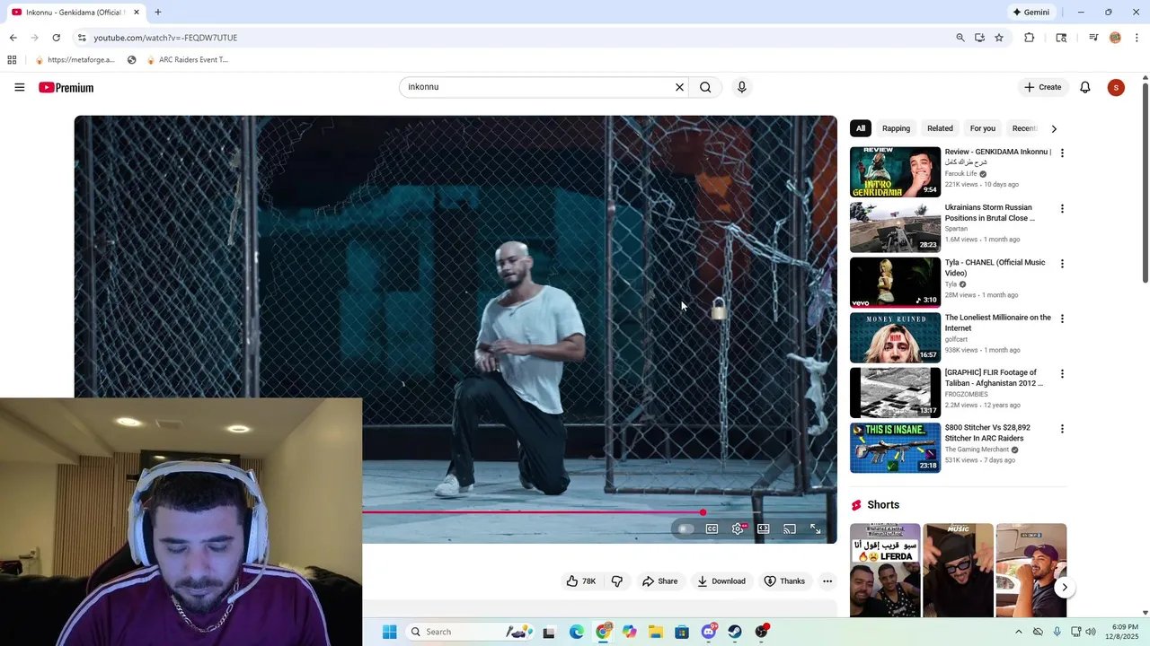Open Windows Start menu

(389, 632)
